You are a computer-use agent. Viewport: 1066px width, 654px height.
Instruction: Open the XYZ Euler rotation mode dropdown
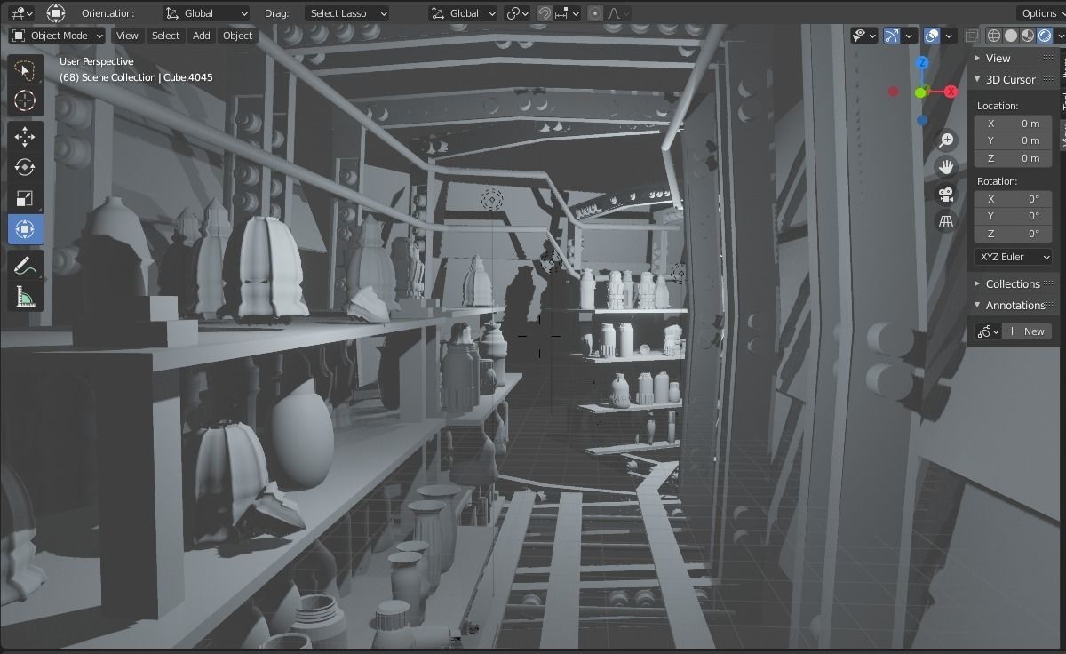tap(1013, 257)
